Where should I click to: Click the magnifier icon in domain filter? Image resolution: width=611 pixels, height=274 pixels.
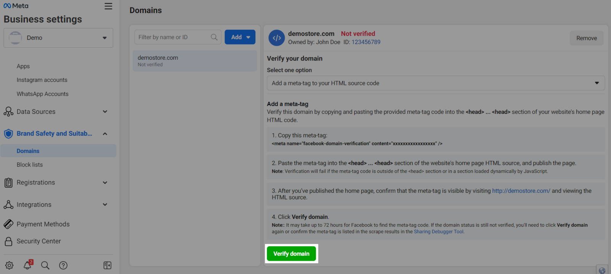(x=214, y=37)
